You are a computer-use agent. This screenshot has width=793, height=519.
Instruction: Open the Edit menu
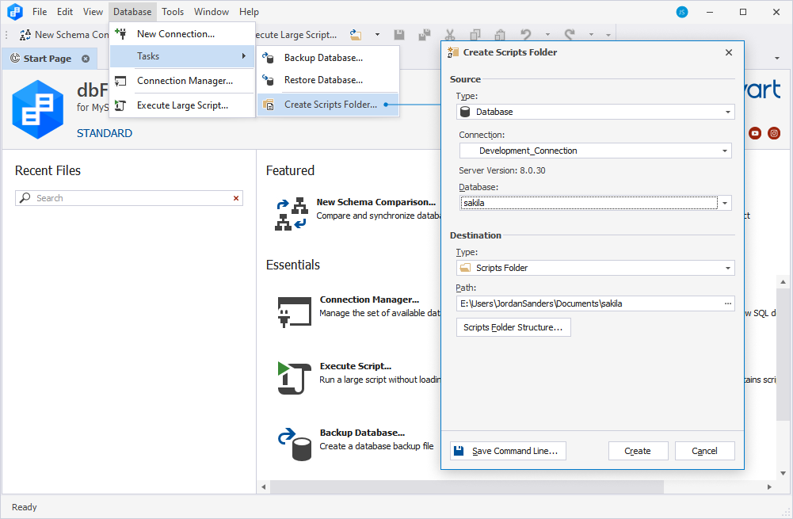65,12
